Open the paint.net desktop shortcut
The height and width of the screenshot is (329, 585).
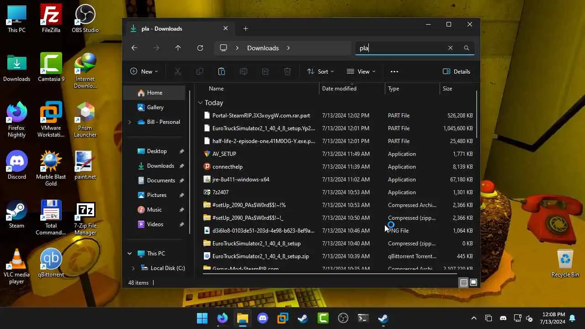pos(85,165)
